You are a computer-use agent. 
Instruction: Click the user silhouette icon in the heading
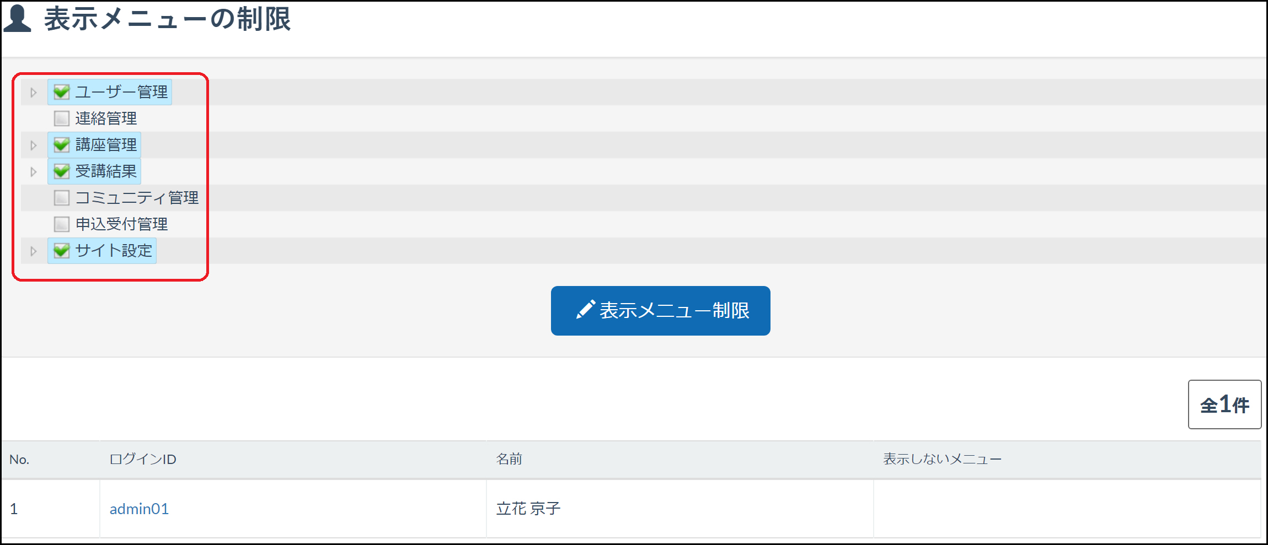pos(17,18)
